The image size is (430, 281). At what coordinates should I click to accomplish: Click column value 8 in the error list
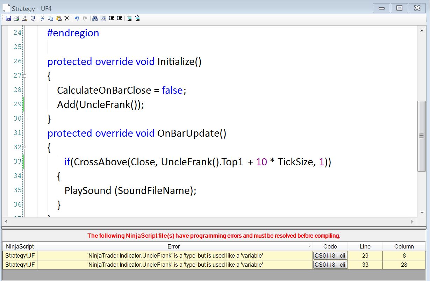click(x=404, y=256)
